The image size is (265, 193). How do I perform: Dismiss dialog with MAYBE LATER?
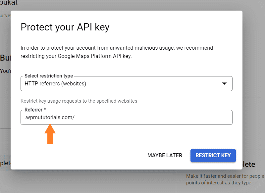pos(165,156)
